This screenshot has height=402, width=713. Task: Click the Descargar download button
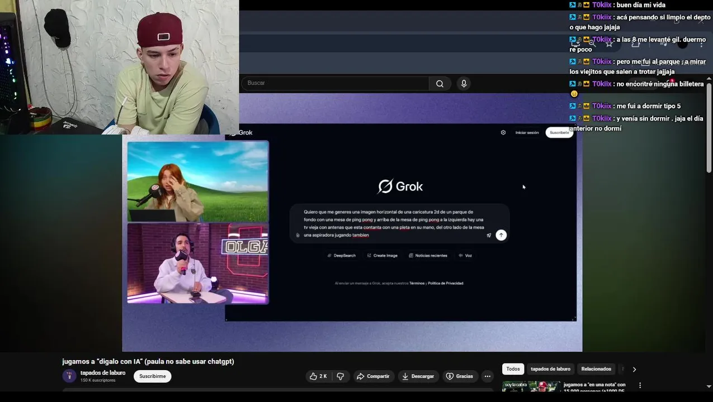418,376
